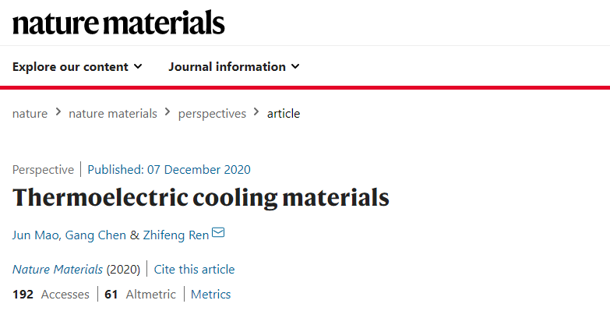Click the italic Nature Materials journal link
610x325 pixels.
pos(58,270)
